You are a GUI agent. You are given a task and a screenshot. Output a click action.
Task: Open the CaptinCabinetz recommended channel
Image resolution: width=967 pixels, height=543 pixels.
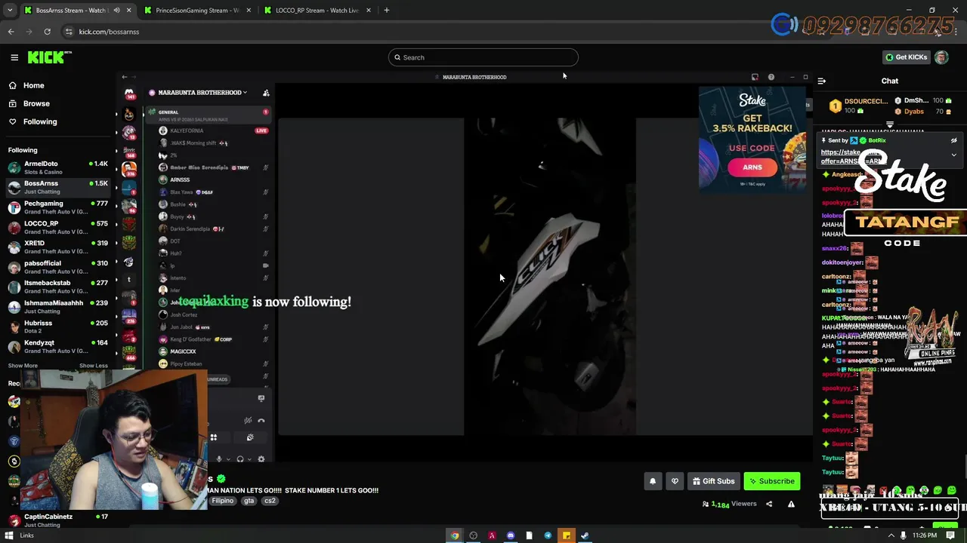(x=57, y=520)
